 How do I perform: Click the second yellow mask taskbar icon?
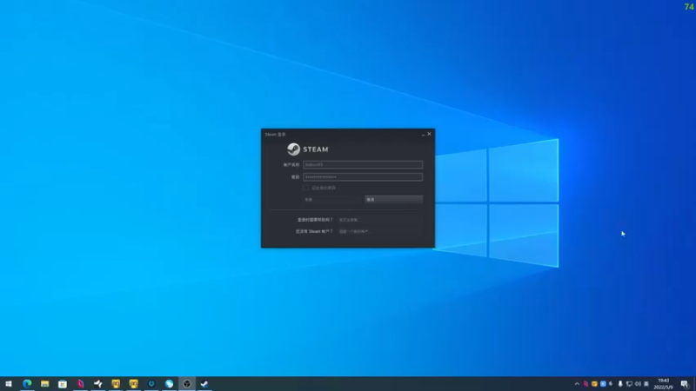(134, 384)
